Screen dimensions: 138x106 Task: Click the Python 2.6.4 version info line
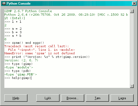pyautogui.click(x=66, y=16)
